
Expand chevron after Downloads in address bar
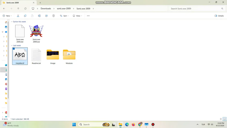click(54, 9)
